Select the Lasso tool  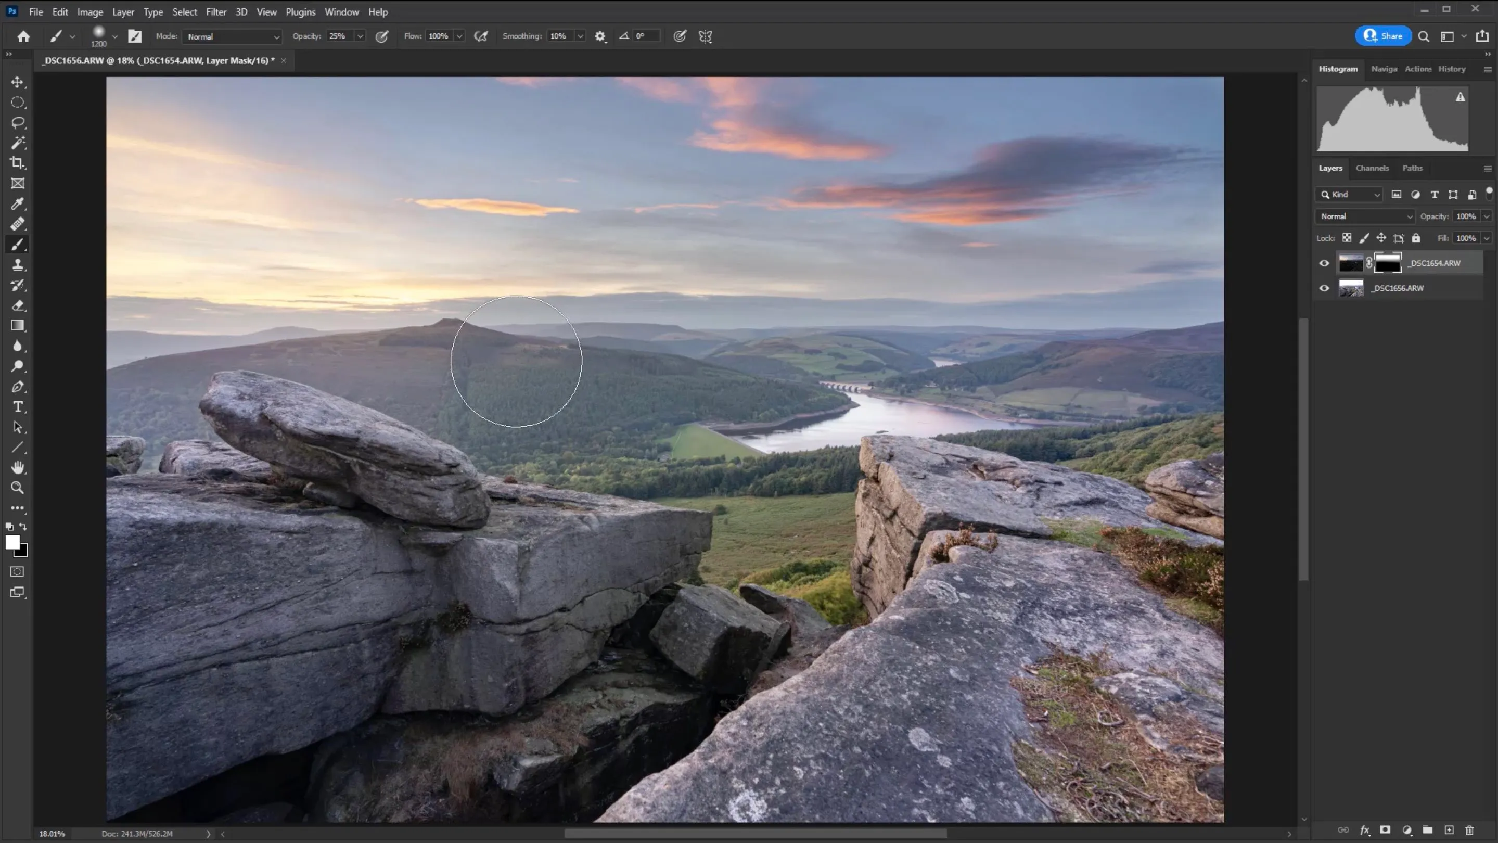click(18, 123)
